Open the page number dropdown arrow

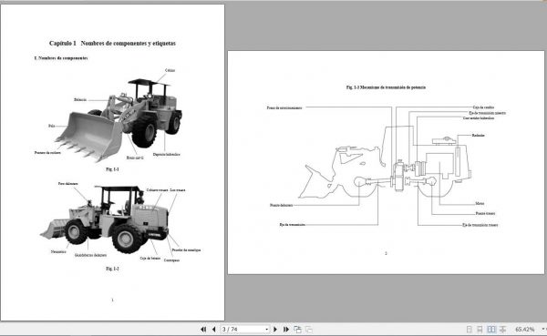coord(267,330)
